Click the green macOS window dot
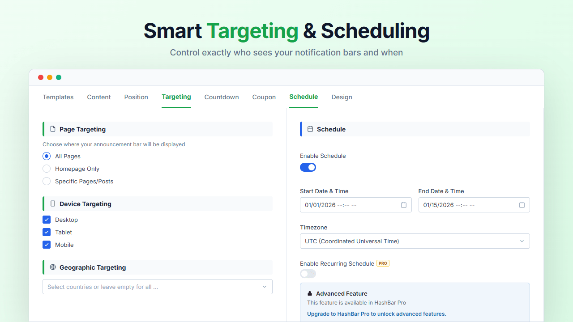Image resolution: width=573 pixels, height=322 pixels. (59, 77)
